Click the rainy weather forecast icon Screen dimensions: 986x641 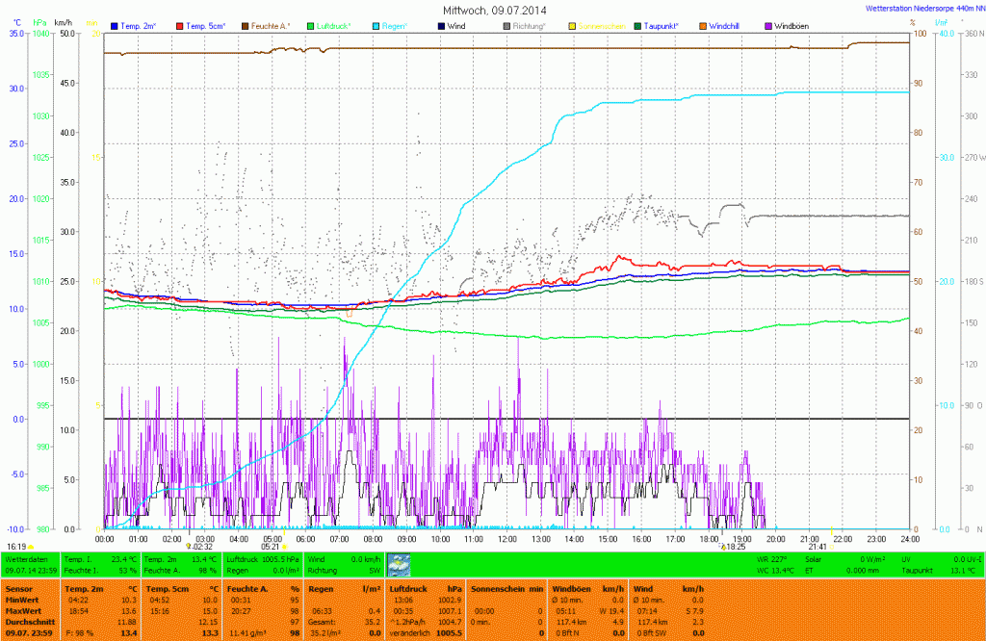click(x=398, y=564)
